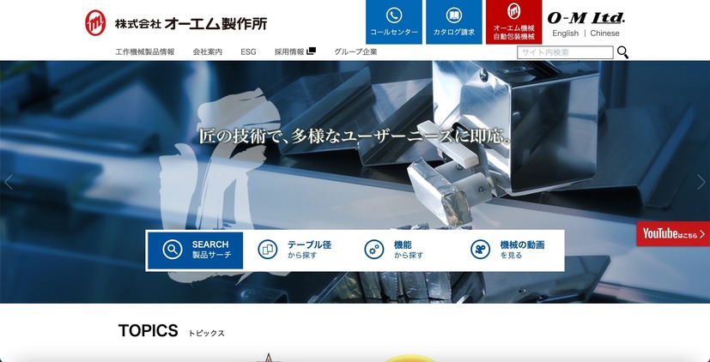The image size is (710, 362).
Task: Select the ESG menu item
Action: pyautogui.click(x=248, y=52)
